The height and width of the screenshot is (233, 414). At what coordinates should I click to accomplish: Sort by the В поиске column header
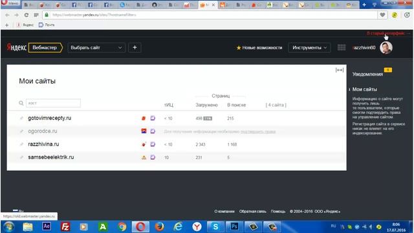coord(237,105)
